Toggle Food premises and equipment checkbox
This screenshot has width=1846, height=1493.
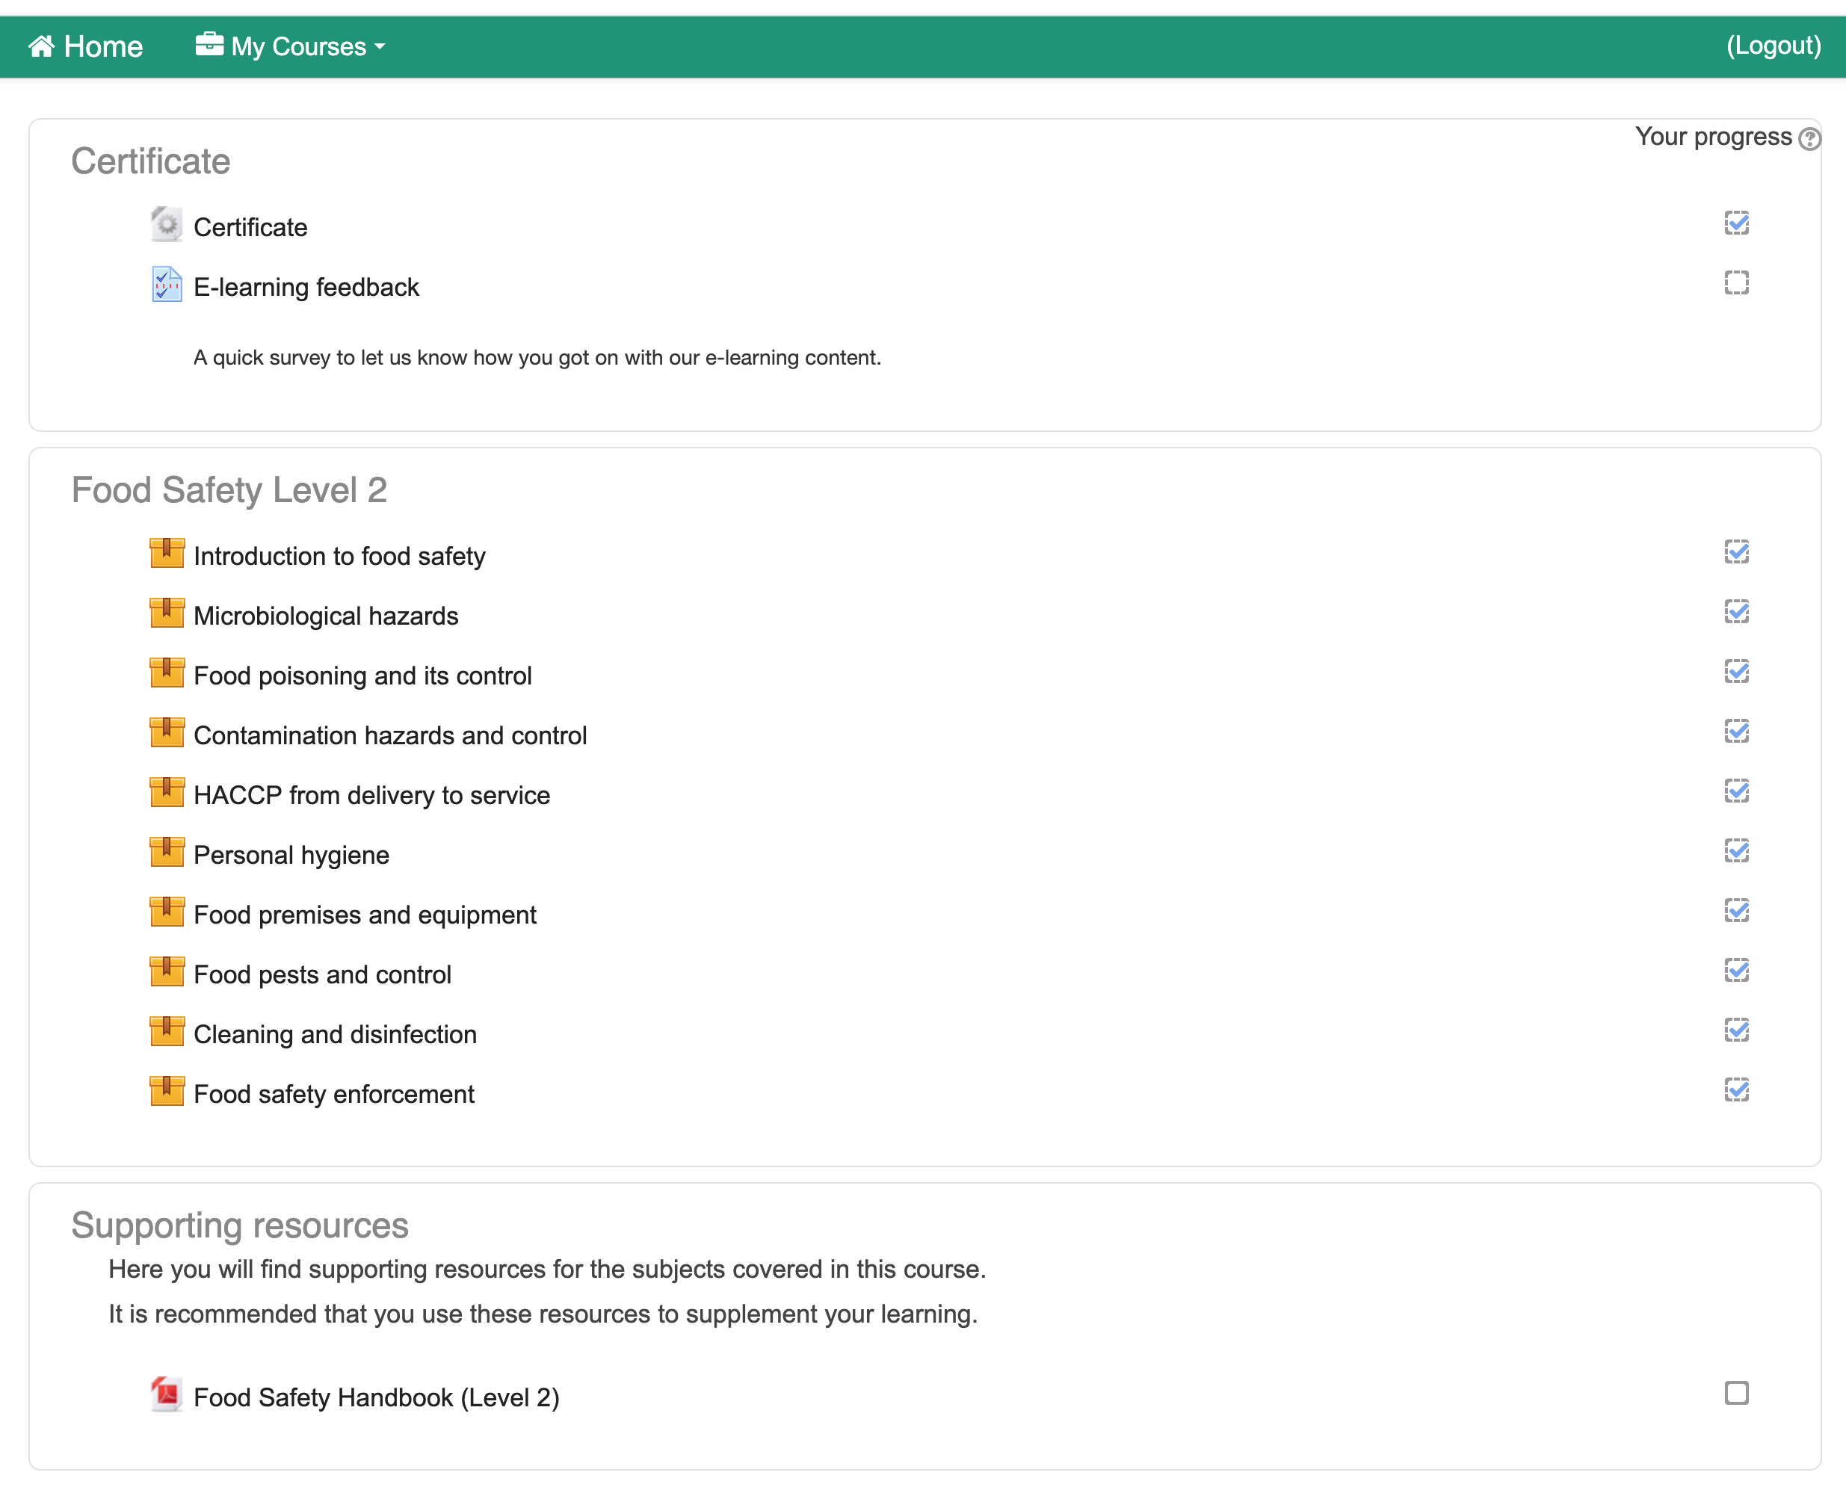click(1736, 910)
